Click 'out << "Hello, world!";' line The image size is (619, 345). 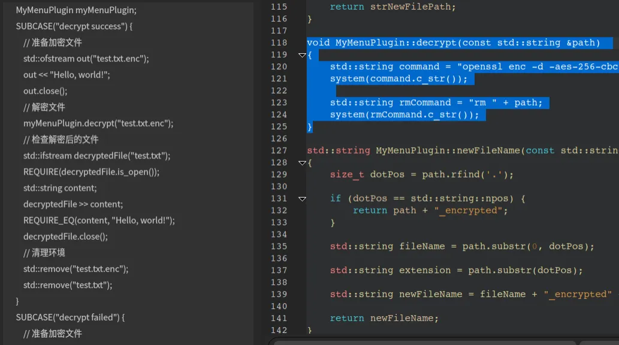[67, 75]
